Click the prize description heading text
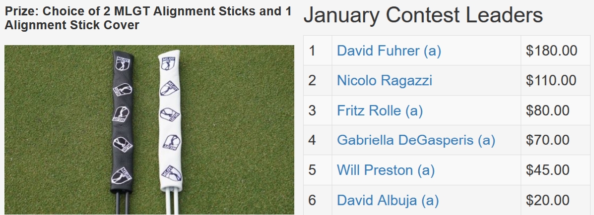 point(148,18)
